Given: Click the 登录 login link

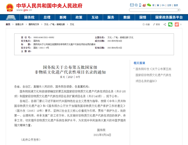Looking at the screenshot, I should [x=176, y=5].
